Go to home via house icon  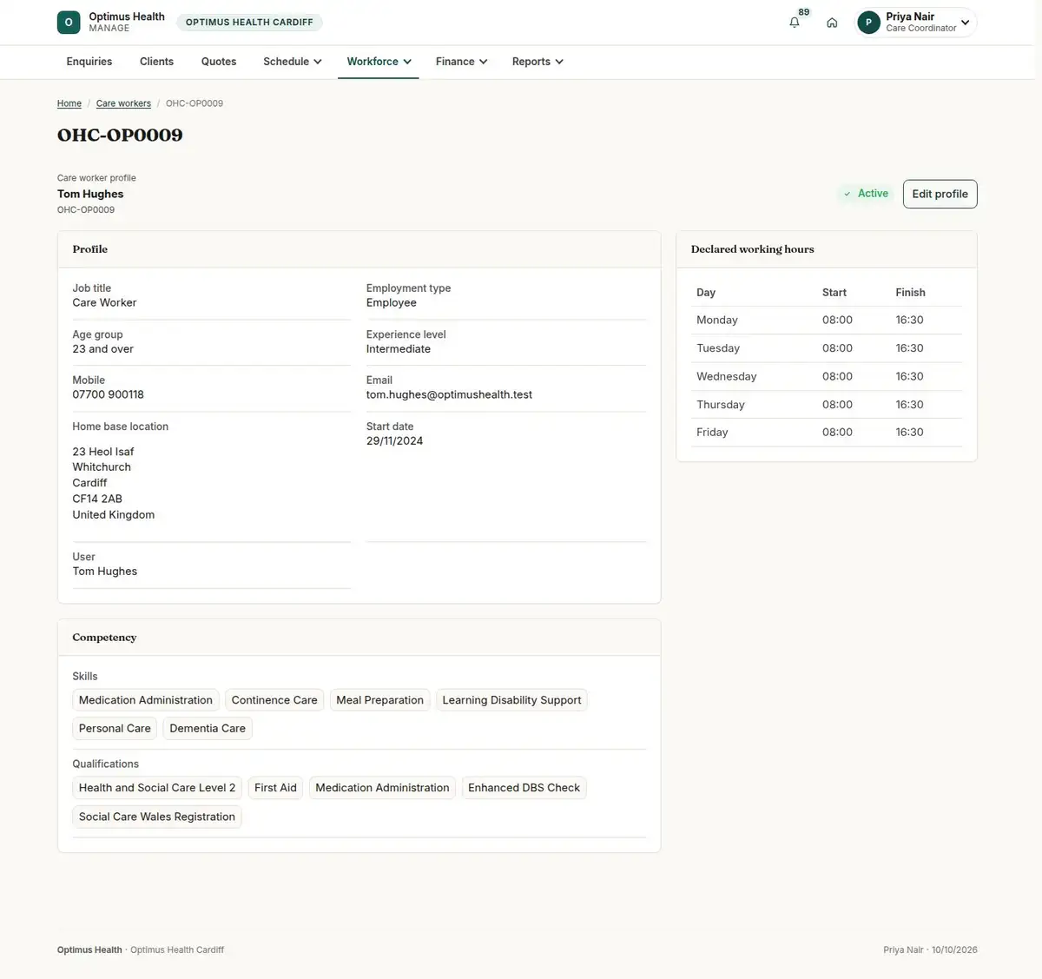click(x=832, y=23)
